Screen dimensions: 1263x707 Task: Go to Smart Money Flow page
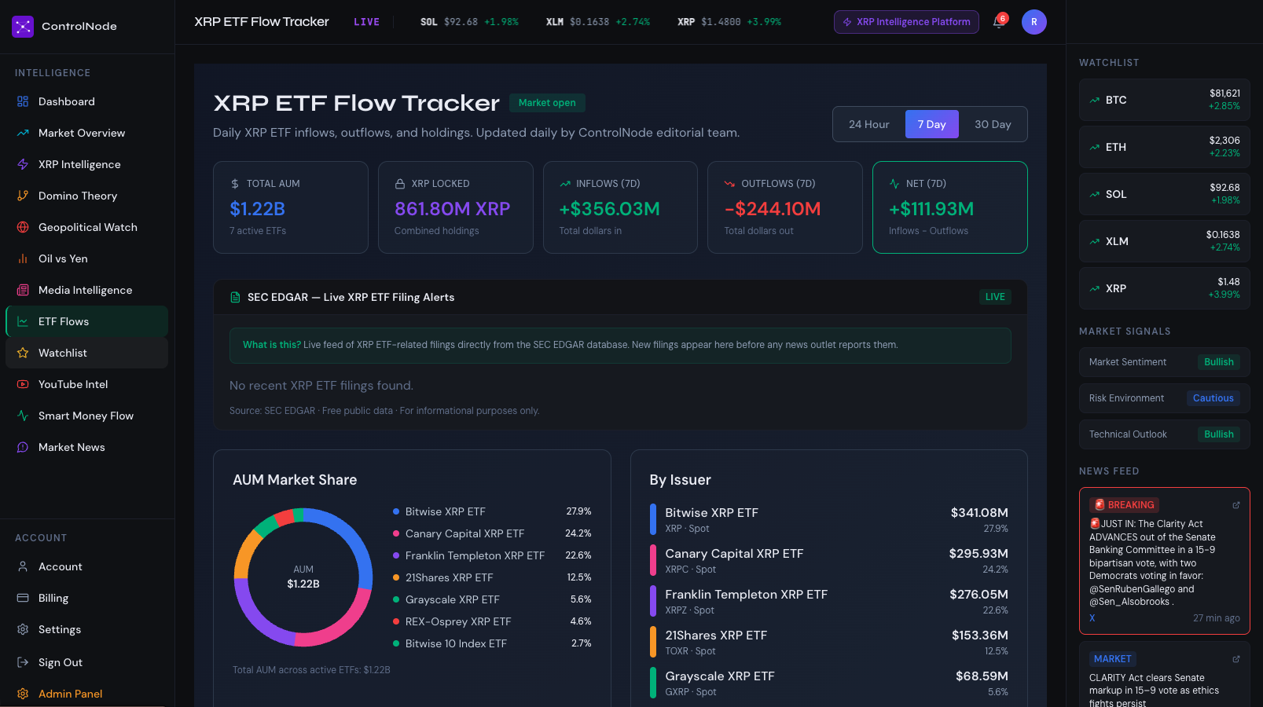[x=87, y=416]
